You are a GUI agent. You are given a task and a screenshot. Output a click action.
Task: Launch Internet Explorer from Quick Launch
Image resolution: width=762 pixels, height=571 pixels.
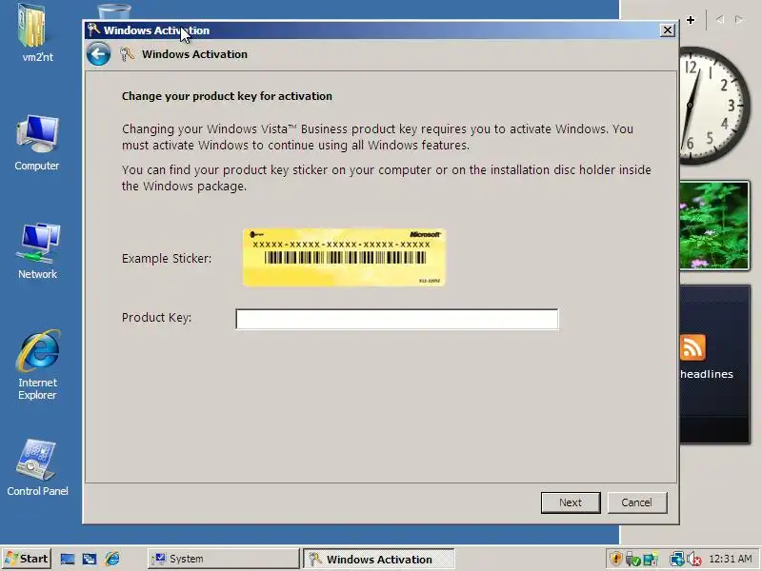tap(112, 559)
